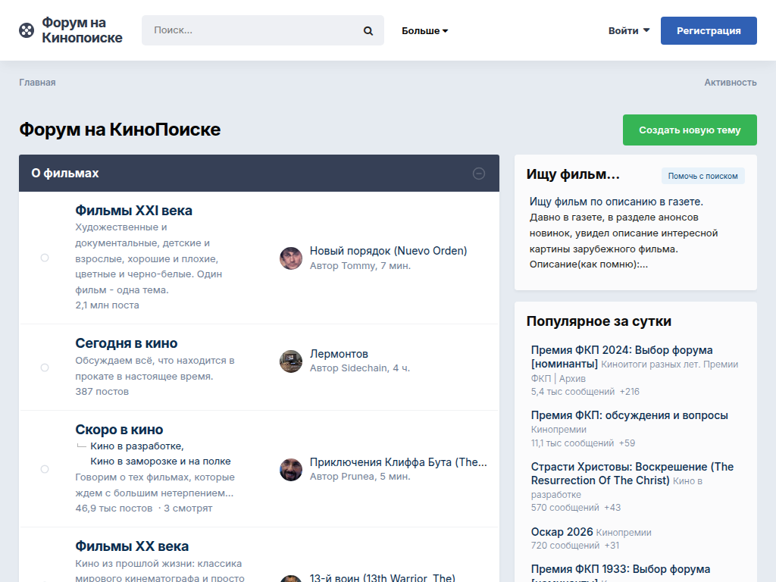This screenshot has width=776, height=582.
Task: Open 'Оскар 2026' popular topic
Action: coord(562,532)
